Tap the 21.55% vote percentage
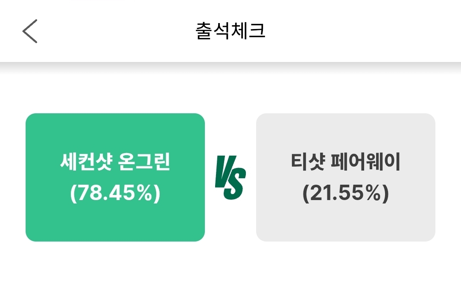 tap(345, 194)
